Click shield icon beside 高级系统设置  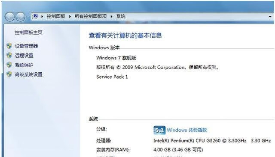9,74
